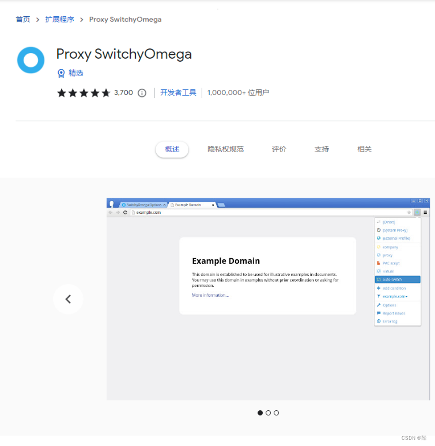Click the Proxy SwitchyOmega breadcrumb text
The width and height of the screenshot is (435, 446).
(126, 20)
